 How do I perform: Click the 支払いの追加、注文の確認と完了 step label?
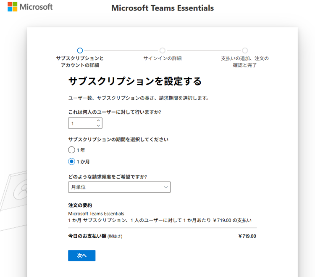tap(245, 62)
